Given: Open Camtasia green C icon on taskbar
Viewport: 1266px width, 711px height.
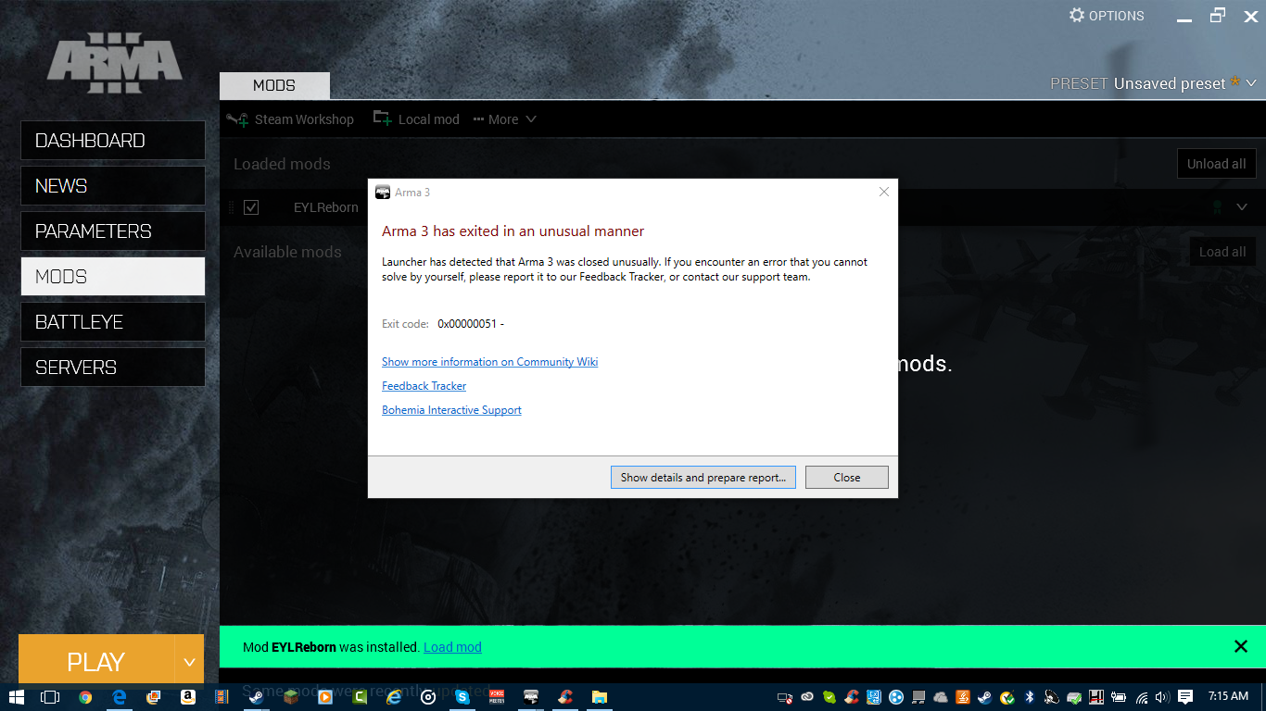Looking at the screenshot, I should pos(359,697).
